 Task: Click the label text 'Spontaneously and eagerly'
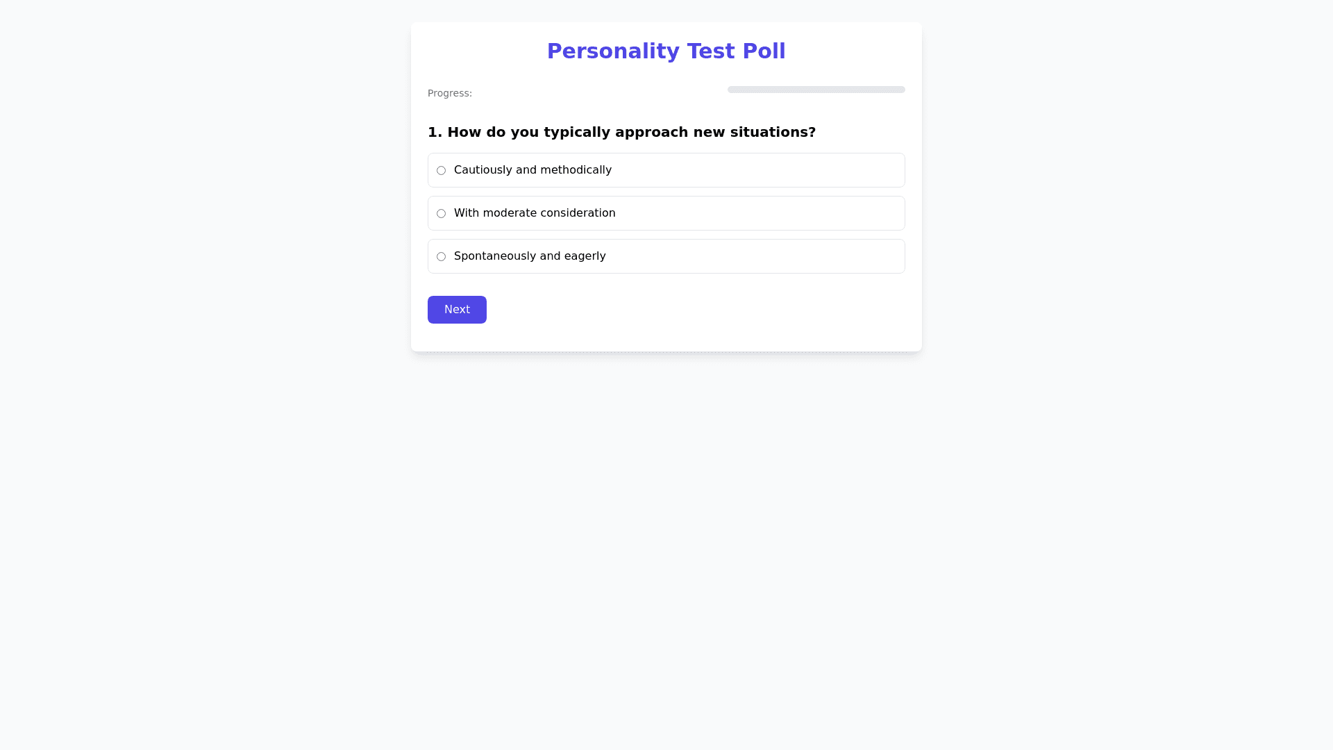coord(530,256)
